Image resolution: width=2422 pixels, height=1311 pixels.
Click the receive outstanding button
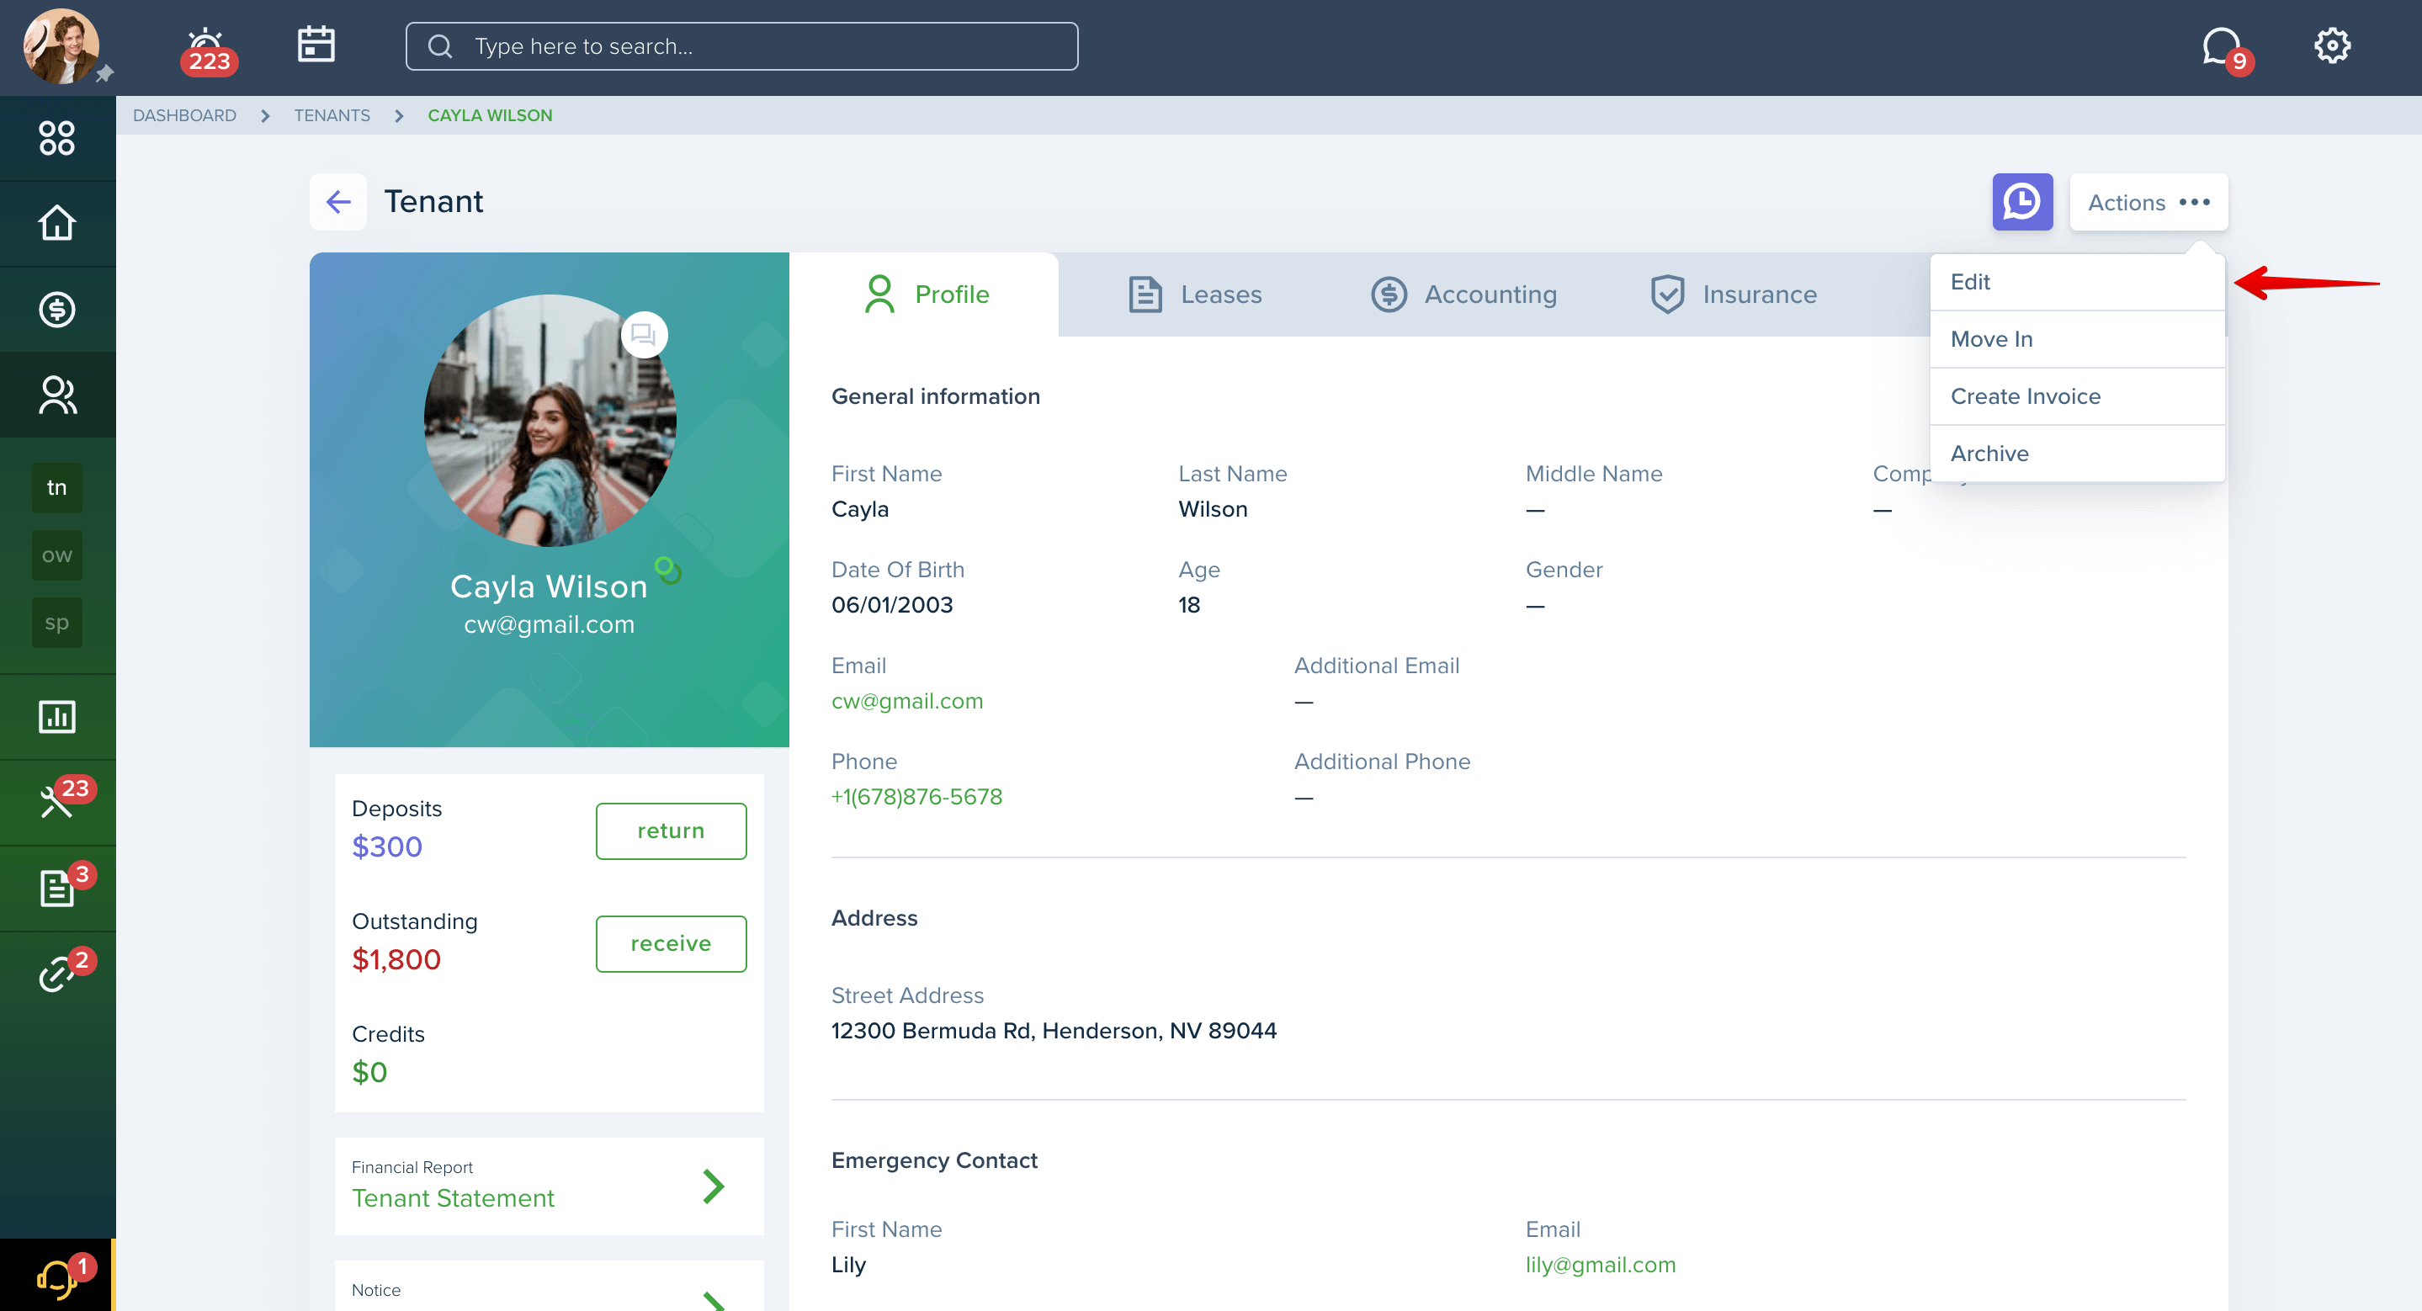click(671, 943)
